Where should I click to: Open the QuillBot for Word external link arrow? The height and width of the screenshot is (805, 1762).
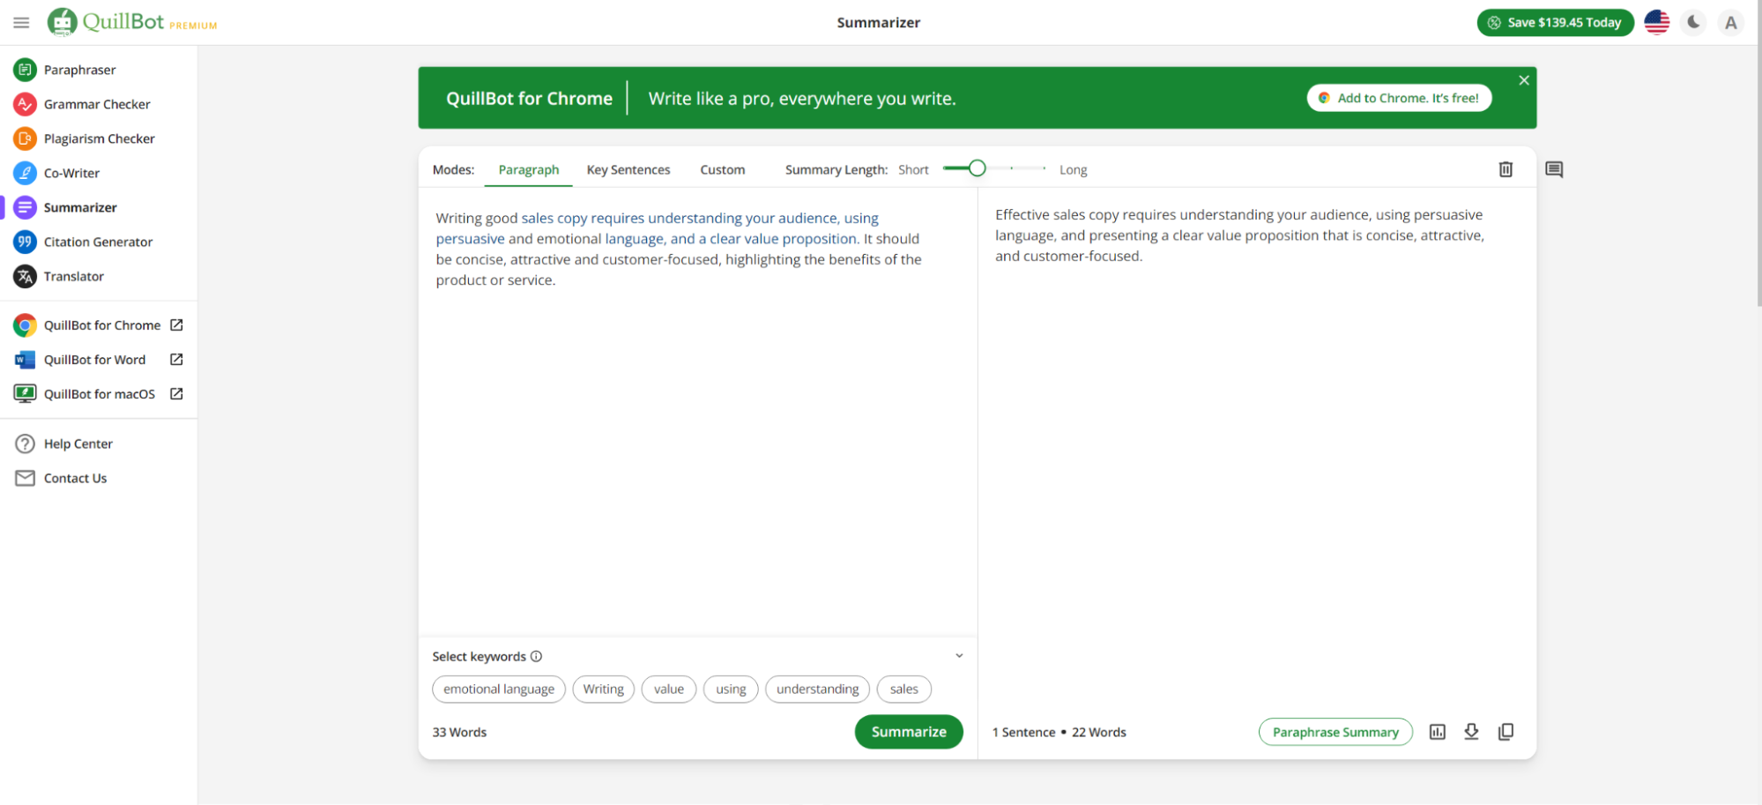point(176,360)
